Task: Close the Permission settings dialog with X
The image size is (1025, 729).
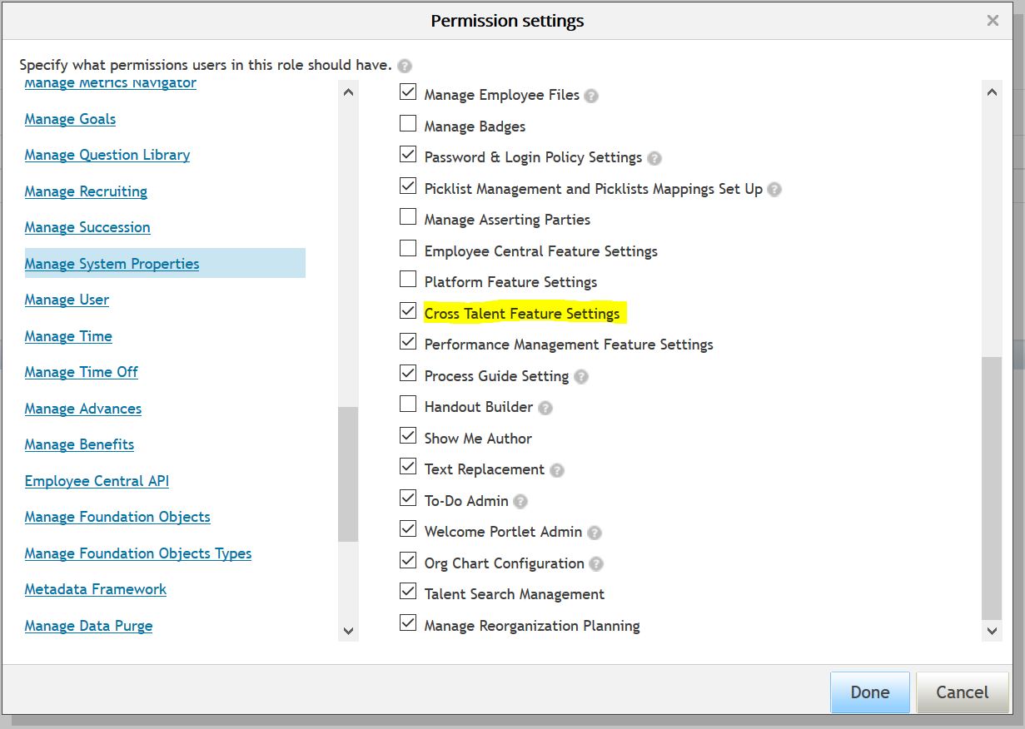Action: 993,21
